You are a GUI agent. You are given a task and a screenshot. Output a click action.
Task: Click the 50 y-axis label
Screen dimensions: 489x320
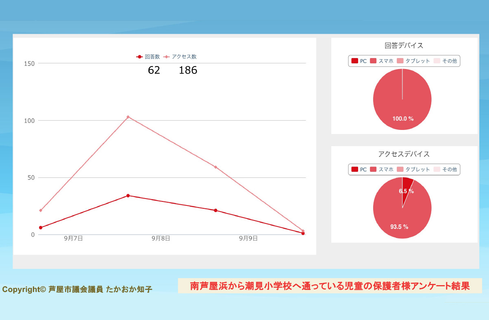coord(31,178)
